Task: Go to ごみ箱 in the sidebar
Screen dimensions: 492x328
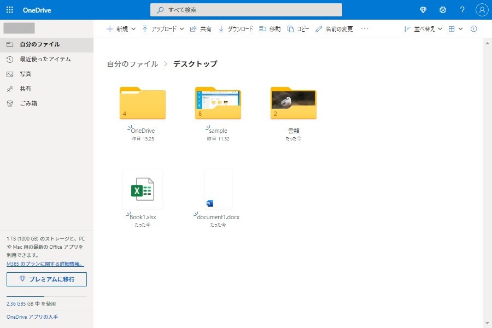Action: tap(28, 103)
